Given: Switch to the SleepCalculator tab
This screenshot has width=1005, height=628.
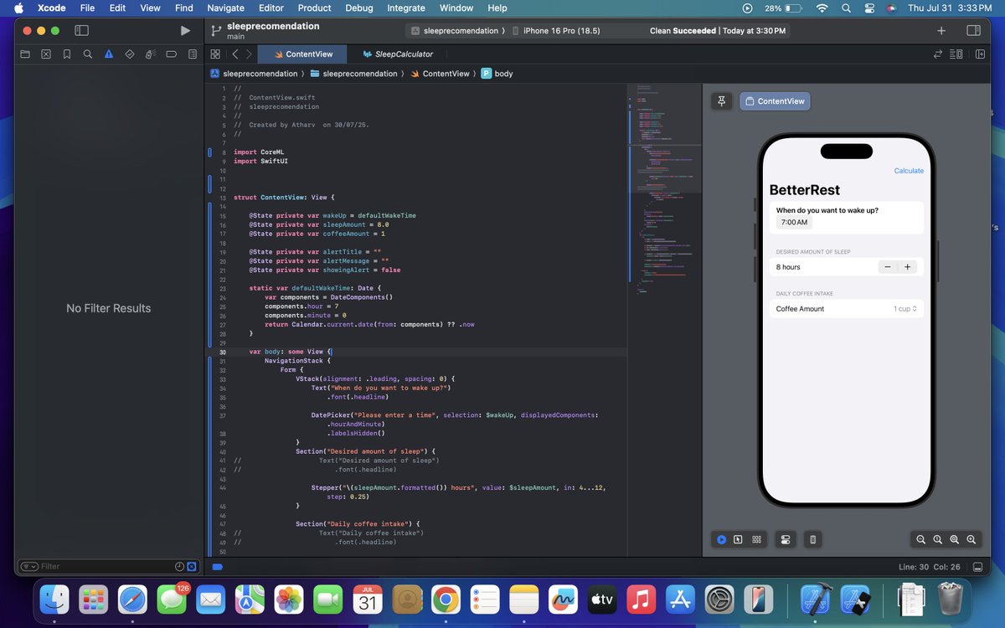Looking at the screenshot, I should [x=398, y=54].
